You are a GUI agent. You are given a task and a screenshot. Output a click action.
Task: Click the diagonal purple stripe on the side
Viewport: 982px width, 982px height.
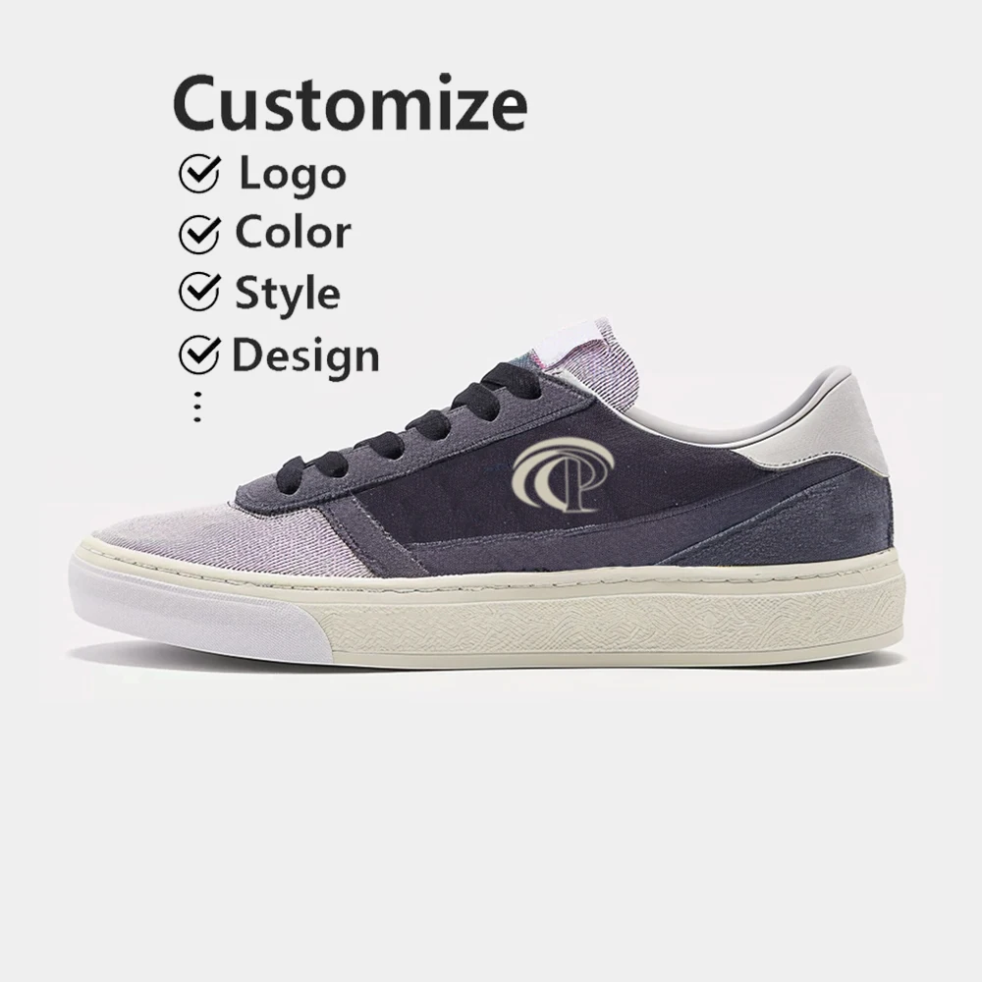[x=376, y=537]
